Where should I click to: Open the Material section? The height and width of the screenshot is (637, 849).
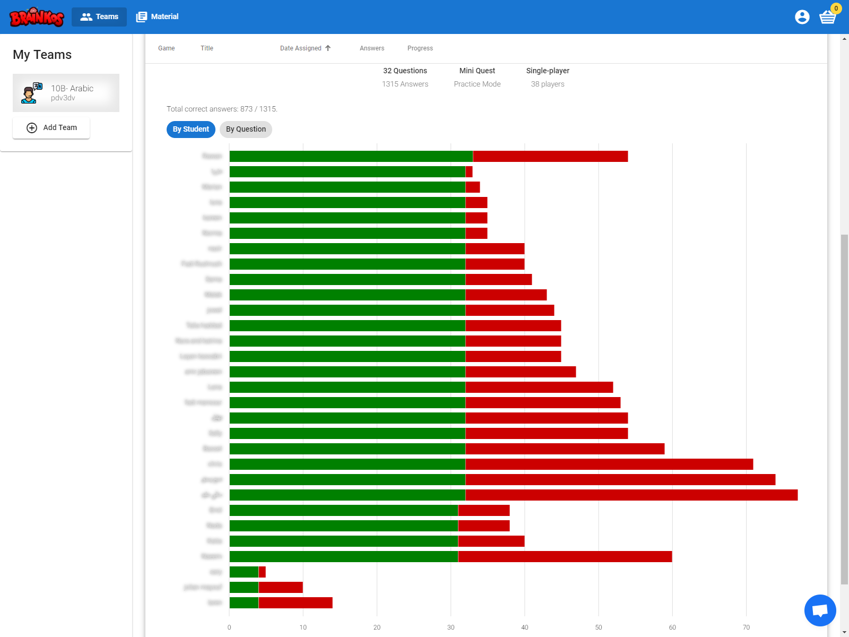[x=157, y=17]
